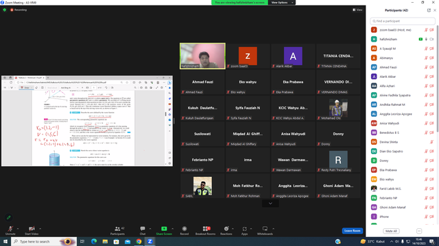Click the green annotation pencil icon
Viewport: 439px width, 246px height.
pos(9,217)
